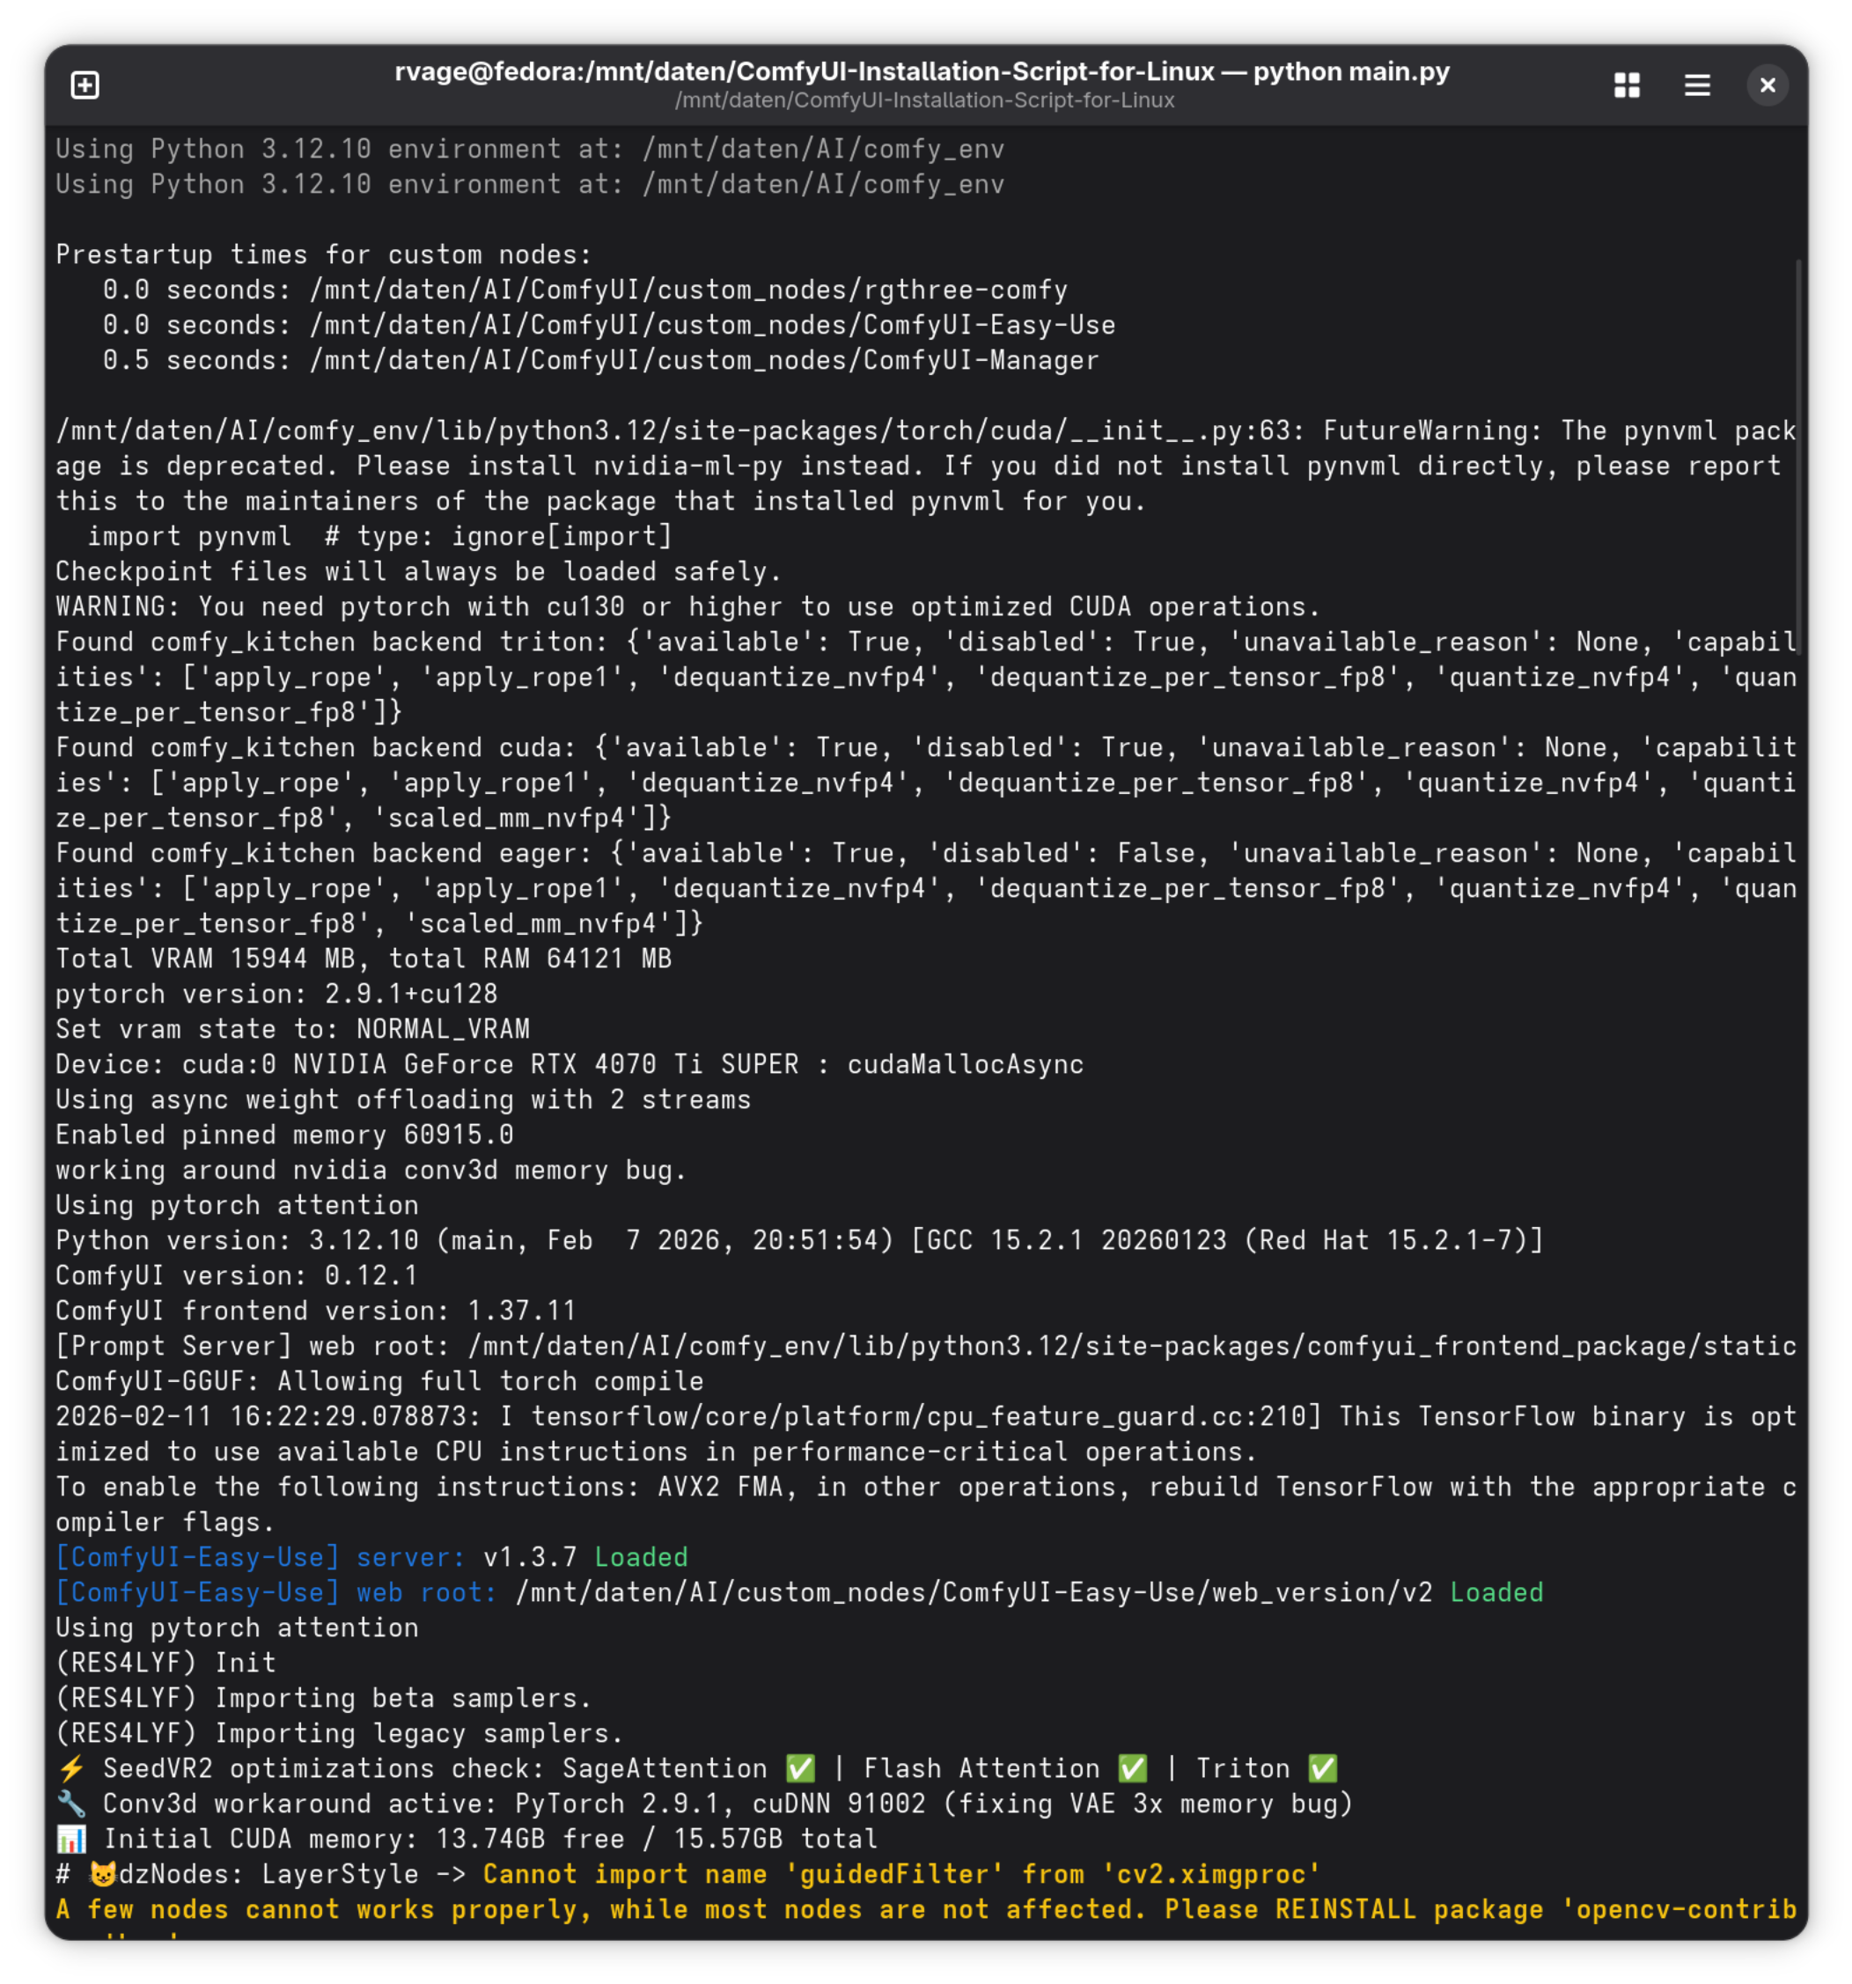This screenshot has width=1852, height=1984.
Task: Click the green check after SageAttention
Action: pos(800,1768)
